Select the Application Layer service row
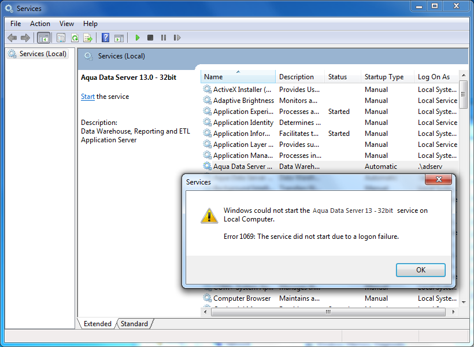This screenshot has height=347, width=474. click(x=330, y=145)
